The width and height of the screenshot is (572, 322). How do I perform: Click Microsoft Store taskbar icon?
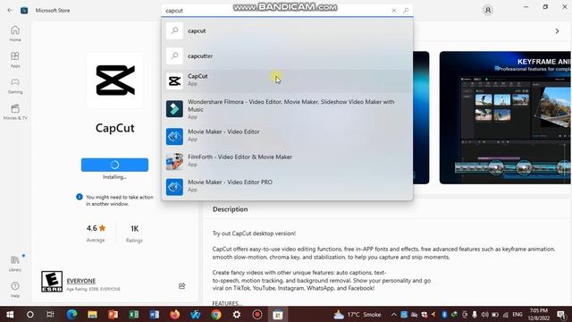[x=278, y=314]
